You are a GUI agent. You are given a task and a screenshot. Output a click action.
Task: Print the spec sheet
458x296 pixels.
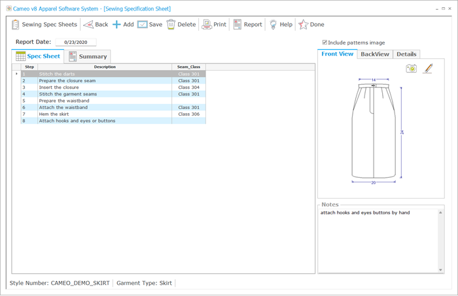[x=214, y=25]
